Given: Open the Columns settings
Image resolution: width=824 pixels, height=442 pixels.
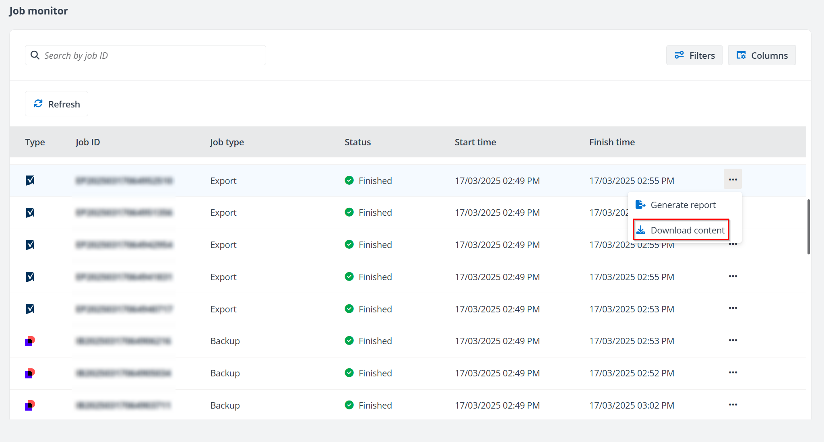Looking at the screenshot, I should (x=762, y=56).
